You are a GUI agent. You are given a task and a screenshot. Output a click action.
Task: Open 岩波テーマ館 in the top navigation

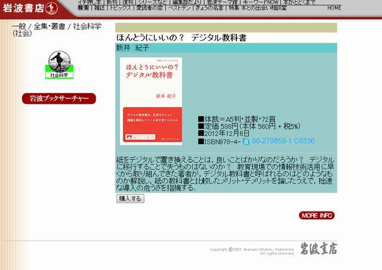tap(222, 2)
